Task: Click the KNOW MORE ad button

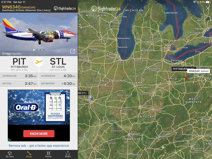Action: click(x=39, y=134)
